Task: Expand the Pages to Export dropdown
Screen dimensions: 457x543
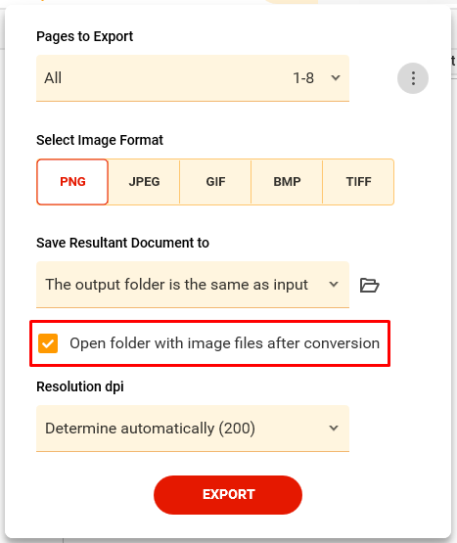Action: tap(193, 78)
